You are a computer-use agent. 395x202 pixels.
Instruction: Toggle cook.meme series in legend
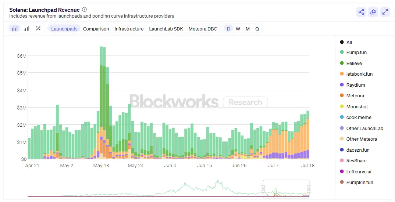point(355,117)
